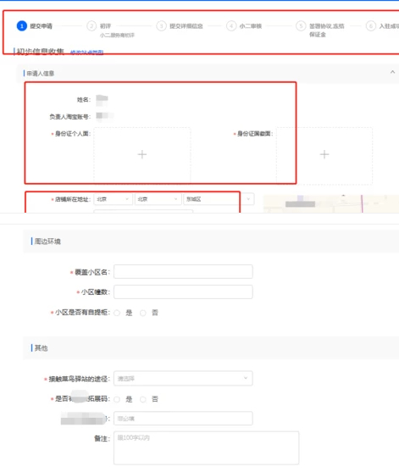Focus the 非必填 optional input field
This screenshot has width=399, height=472.
(183, 419)
